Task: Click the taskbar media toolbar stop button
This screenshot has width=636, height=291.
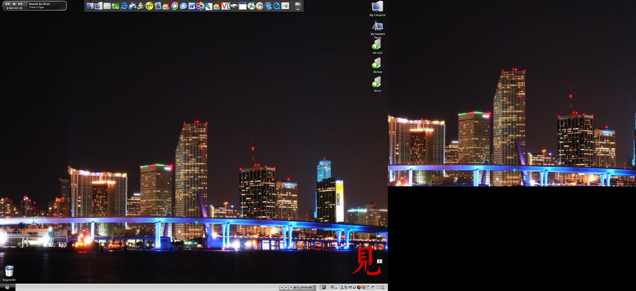Action: [286, 287]
